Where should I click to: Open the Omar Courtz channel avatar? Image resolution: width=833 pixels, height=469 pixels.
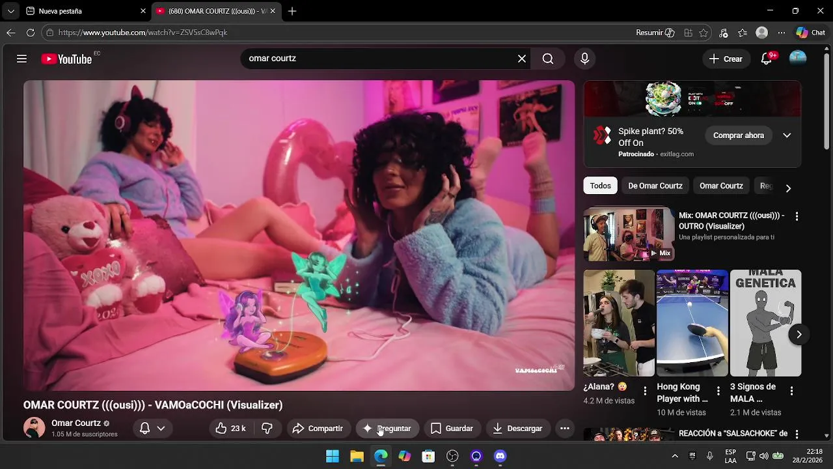coord(34,428)
